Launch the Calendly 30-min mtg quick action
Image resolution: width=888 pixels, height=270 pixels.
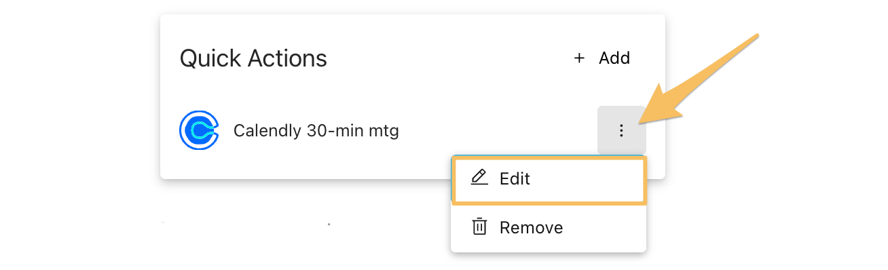point(316,130)
